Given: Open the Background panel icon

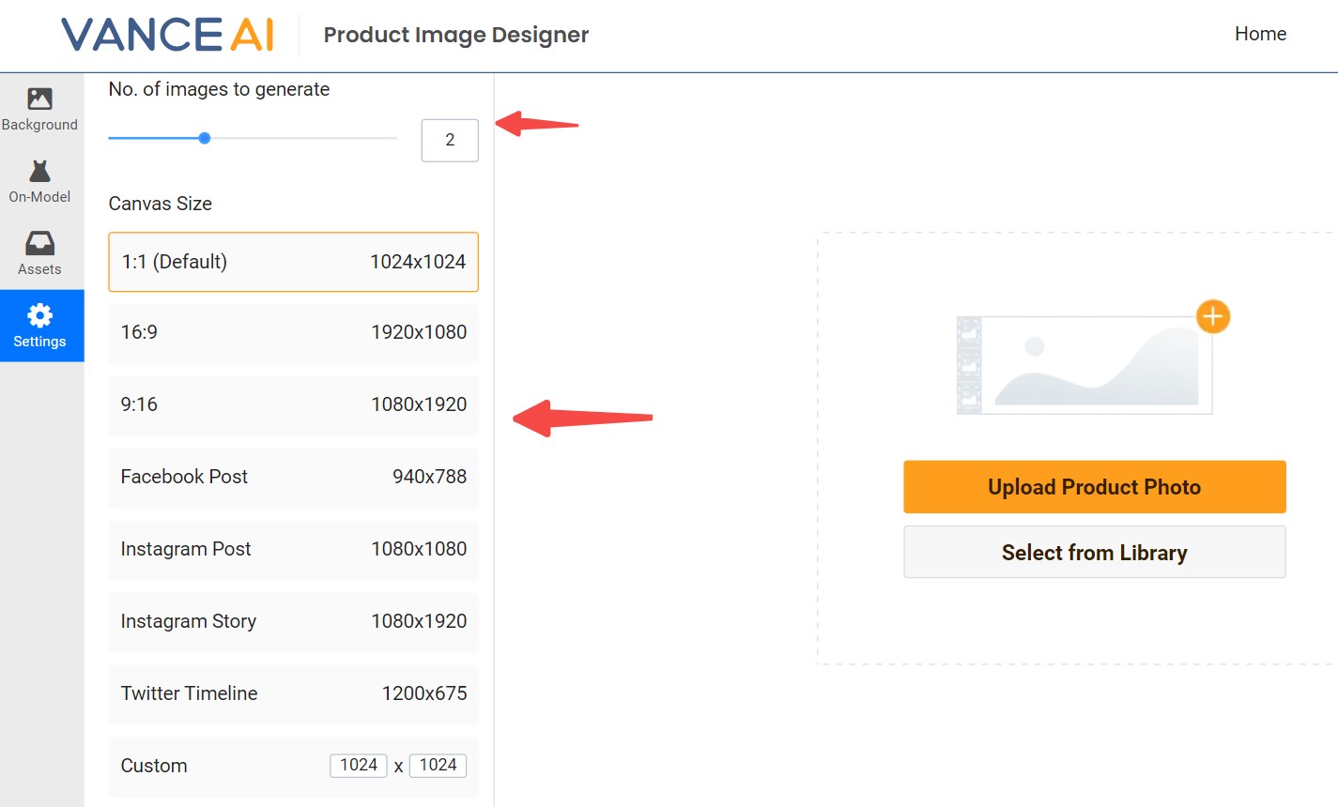Looking at the screenshot, I should (x=39, y=99).
